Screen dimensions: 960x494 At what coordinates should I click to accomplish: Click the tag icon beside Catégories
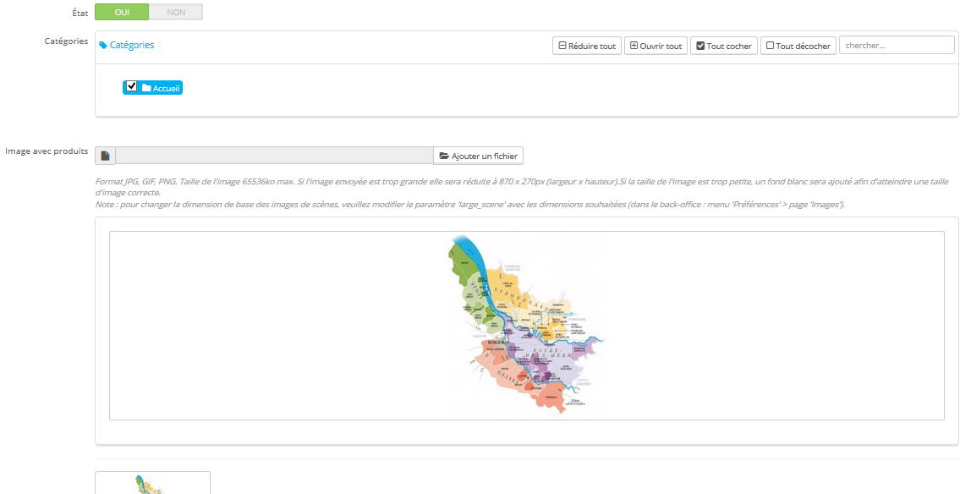[103, 46]
